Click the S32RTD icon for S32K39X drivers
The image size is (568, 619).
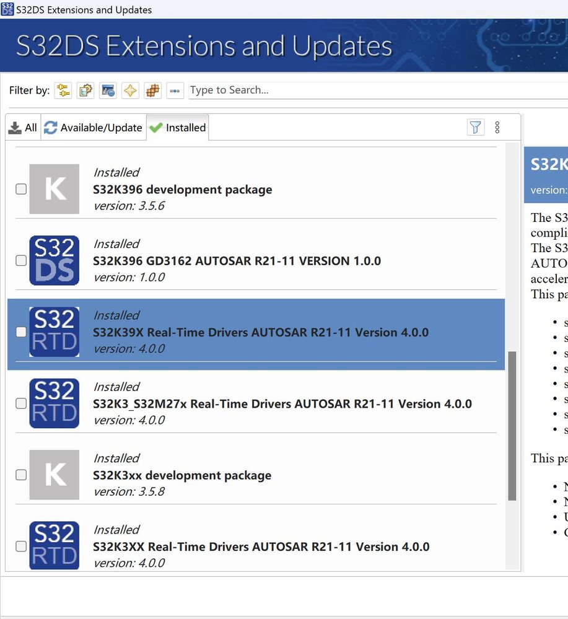tap(54, 331)
